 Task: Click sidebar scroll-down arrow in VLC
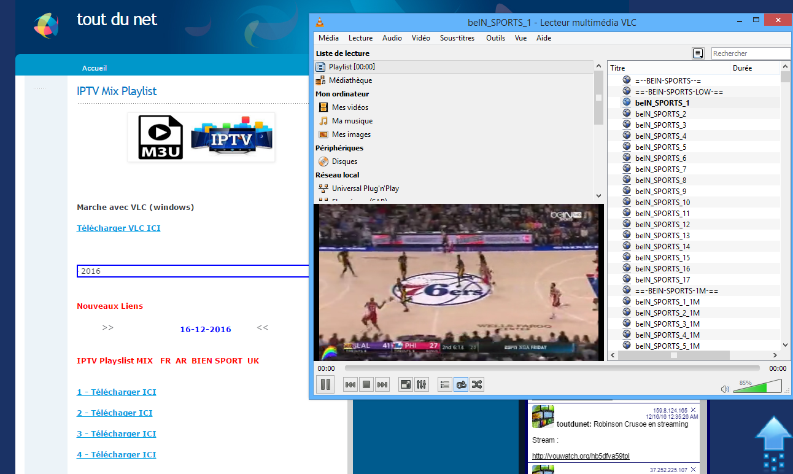coord(599,195)
